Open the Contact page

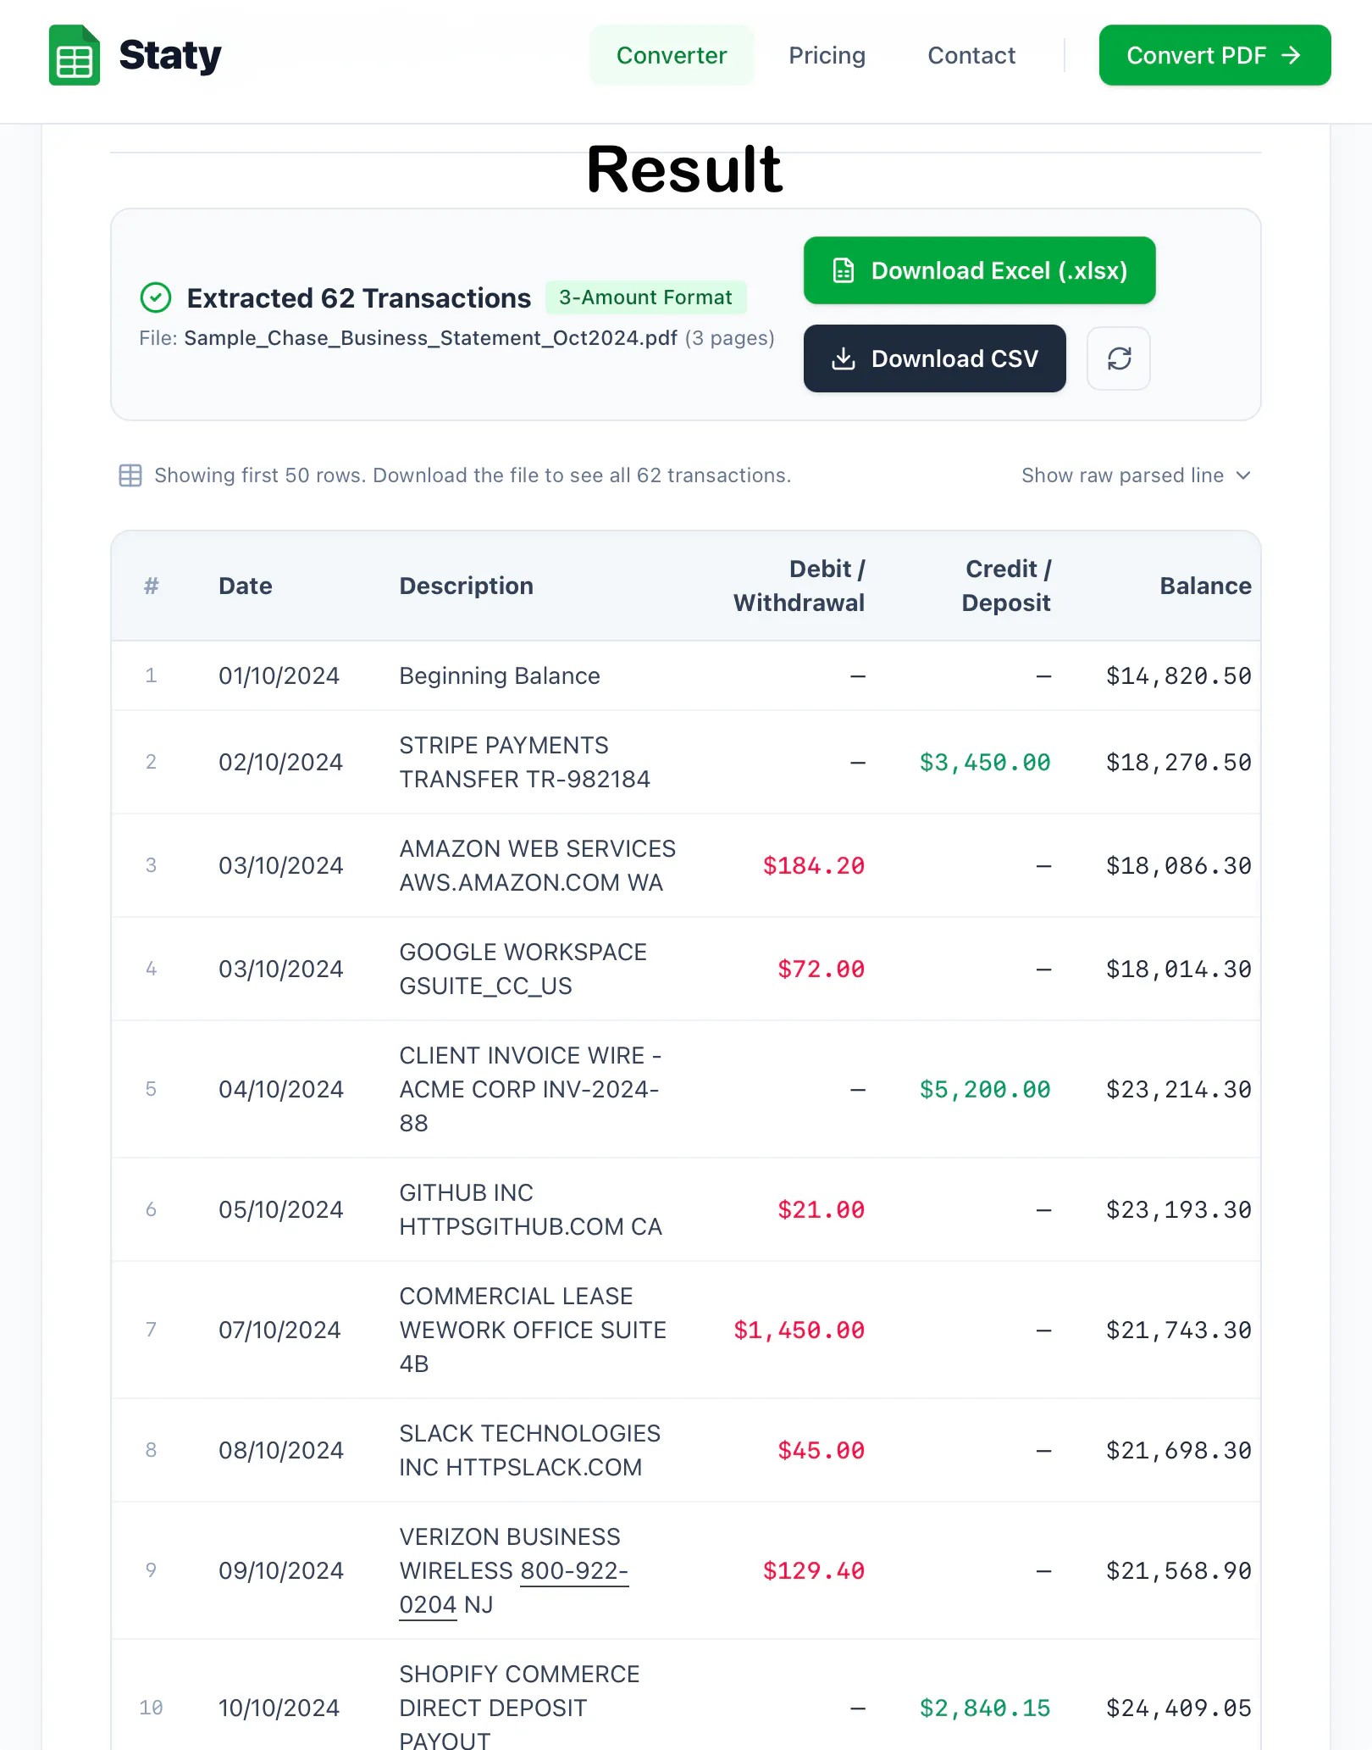(971, 55)
